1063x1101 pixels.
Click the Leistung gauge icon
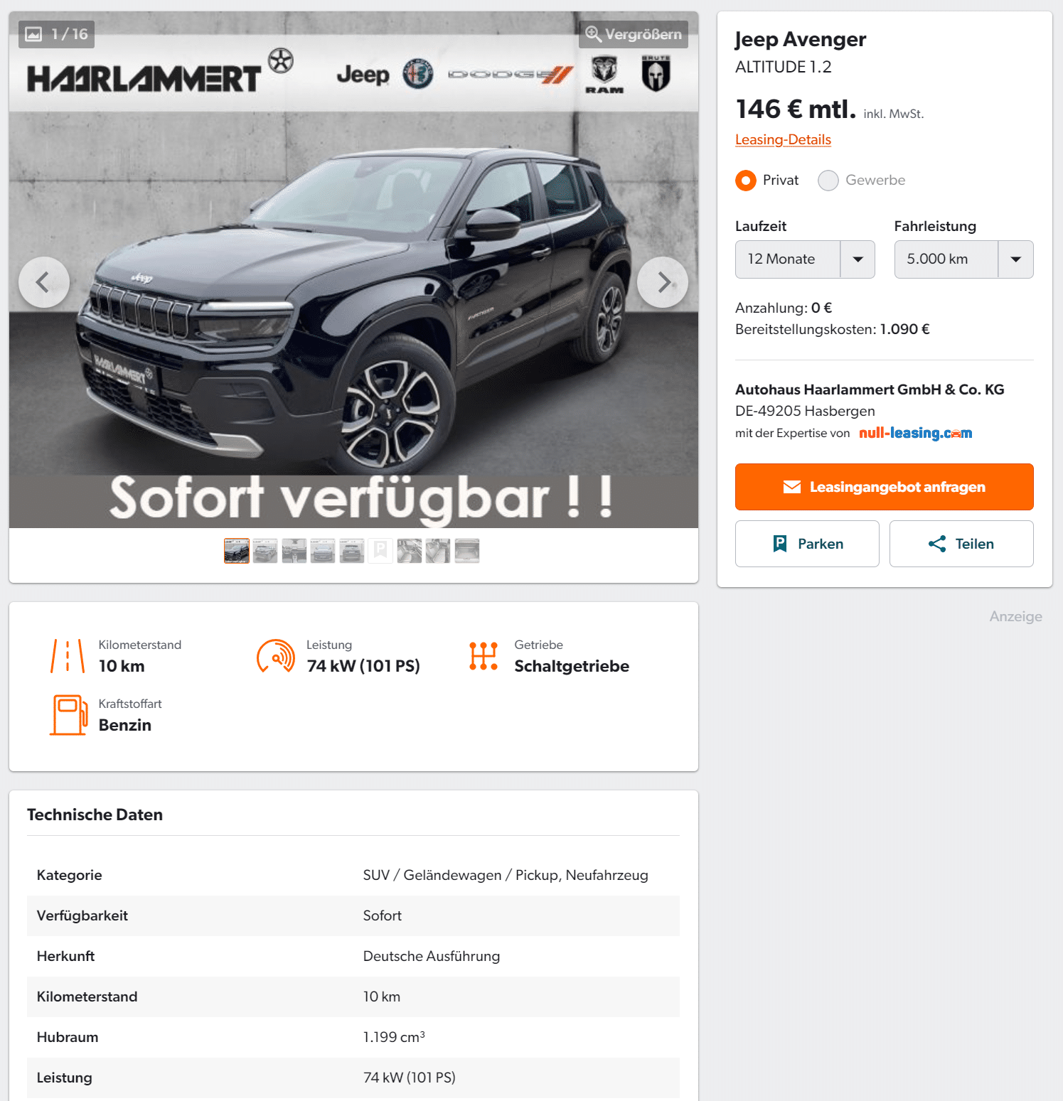pos(276,656)
